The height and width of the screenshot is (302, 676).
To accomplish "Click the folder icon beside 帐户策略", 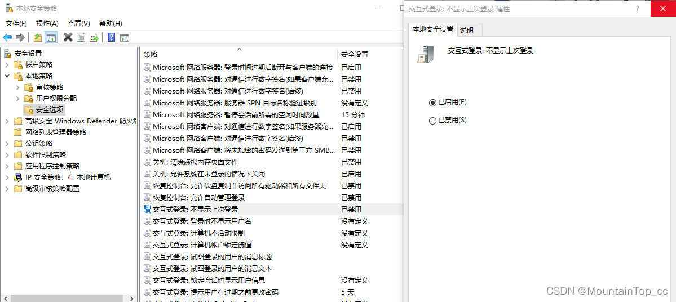I will [x=17, y=65].
